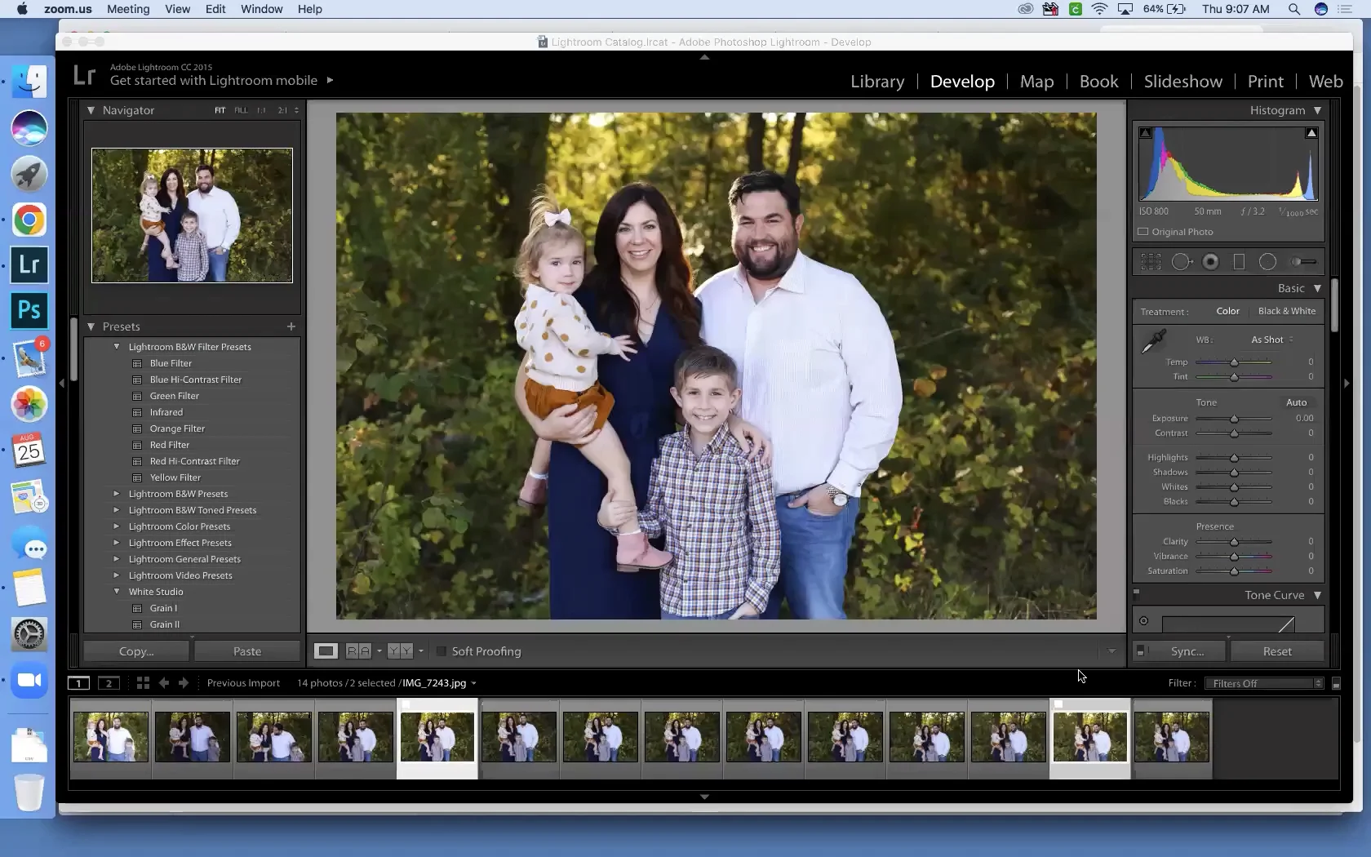This screenshot has width=1371, height=857.
Task: Toggle the Tone Curve panel switch
Action: coord(1137,593)
